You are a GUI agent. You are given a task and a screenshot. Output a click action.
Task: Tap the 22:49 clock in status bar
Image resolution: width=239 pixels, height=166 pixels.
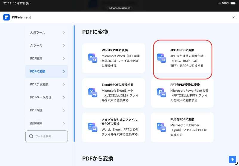click(x=7, y=3)
